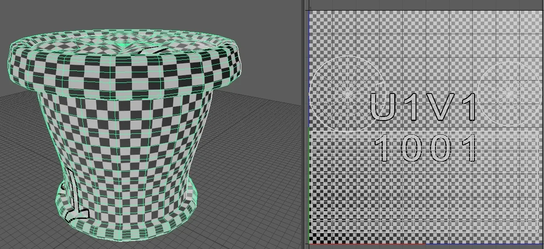Click the number 1 texture on pot side
This screenshot has height=249, width=544.
point(76,196)
